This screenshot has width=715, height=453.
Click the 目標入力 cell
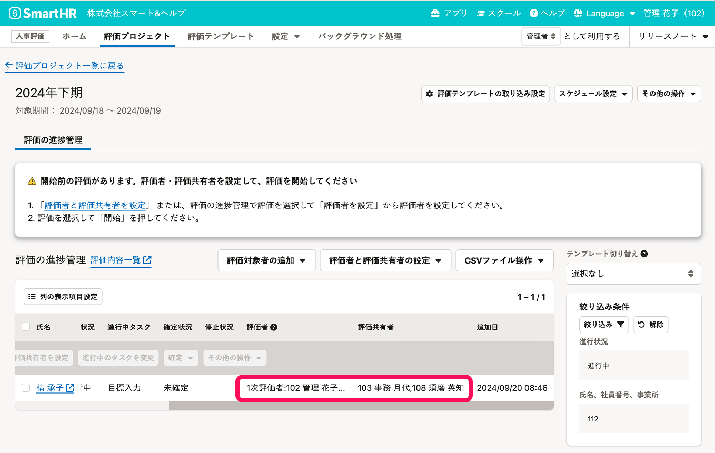(124, 388)
